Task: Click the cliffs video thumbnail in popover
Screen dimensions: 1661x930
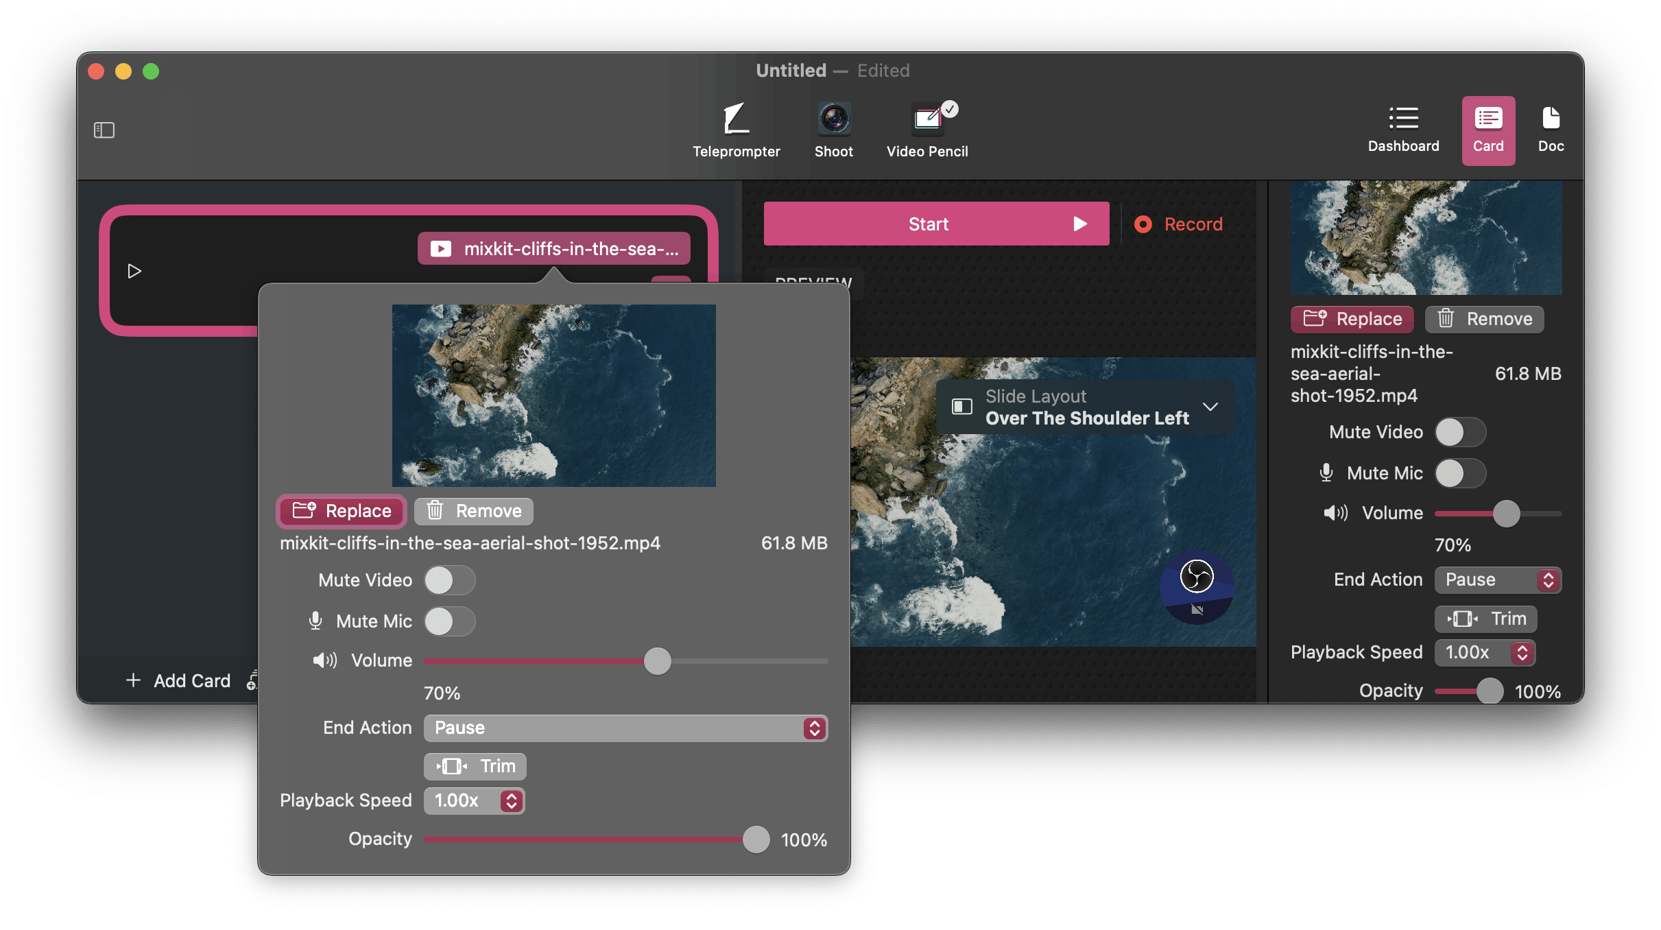Action: (553, 395)
